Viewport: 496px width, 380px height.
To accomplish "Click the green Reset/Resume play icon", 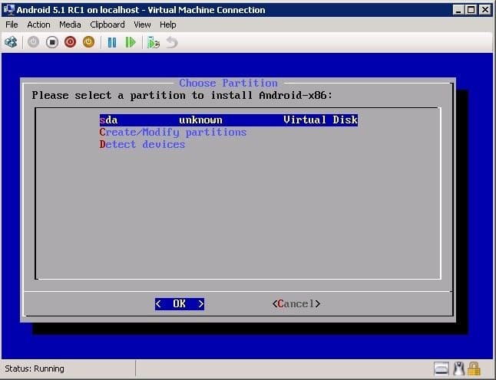I will [x=131, y=42].
